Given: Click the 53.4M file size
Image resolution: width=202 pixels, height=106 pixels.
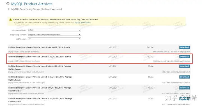Looking at the screenshot, I should [151, 66].
